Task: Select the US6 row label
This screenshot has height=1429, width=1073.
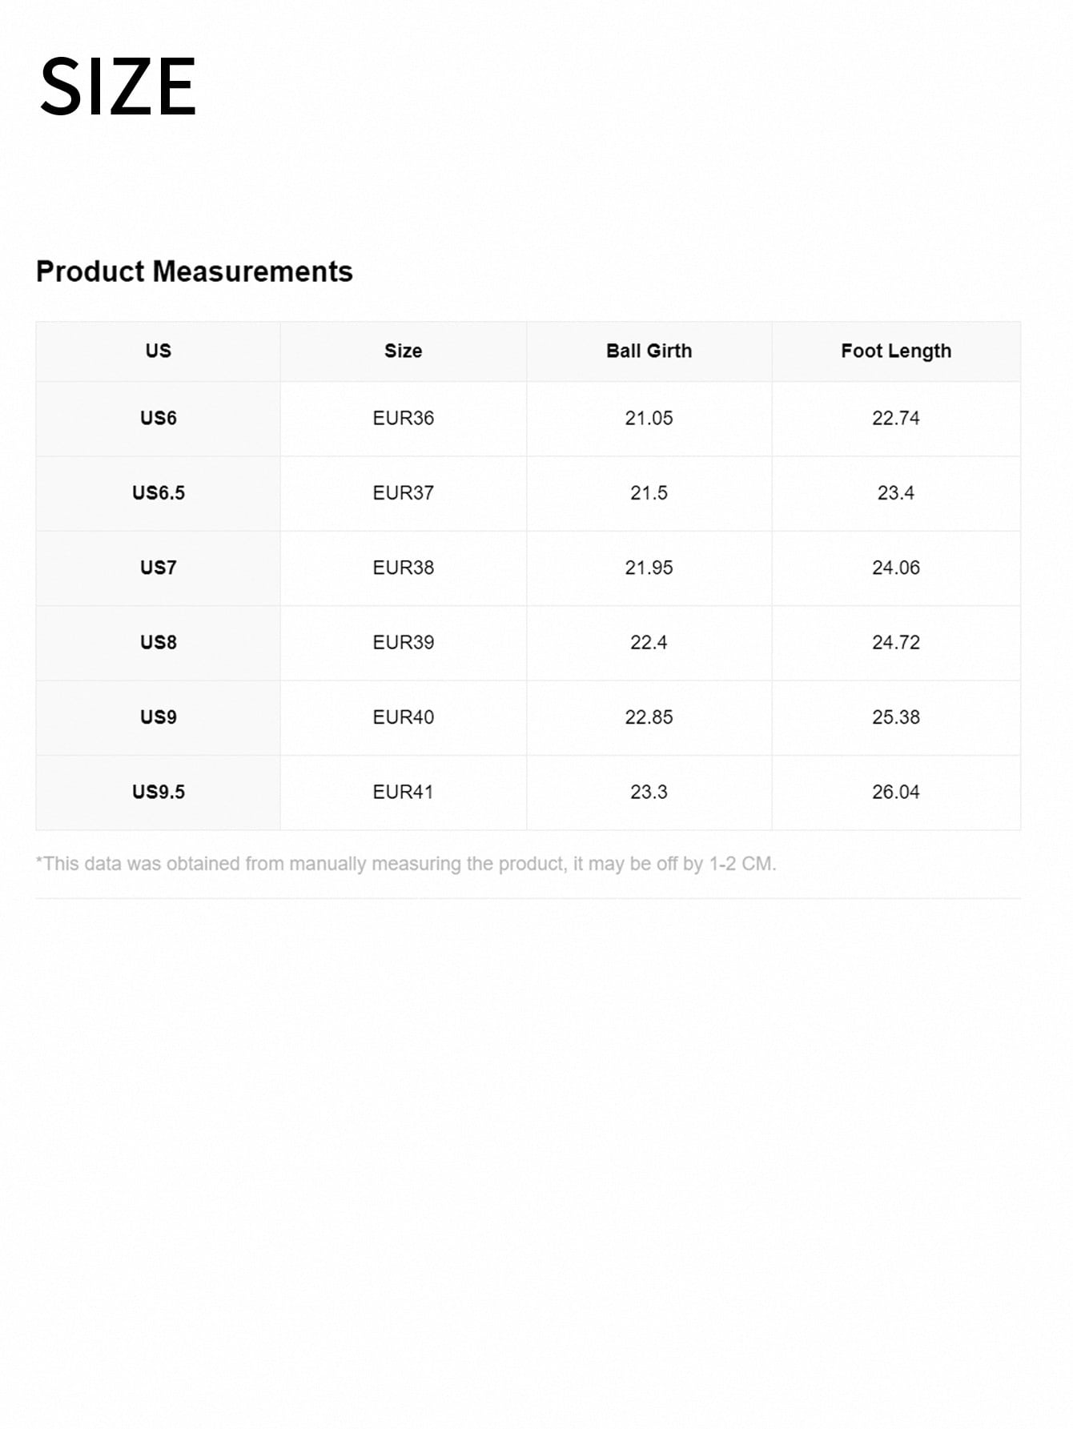Action: [159, 418]
